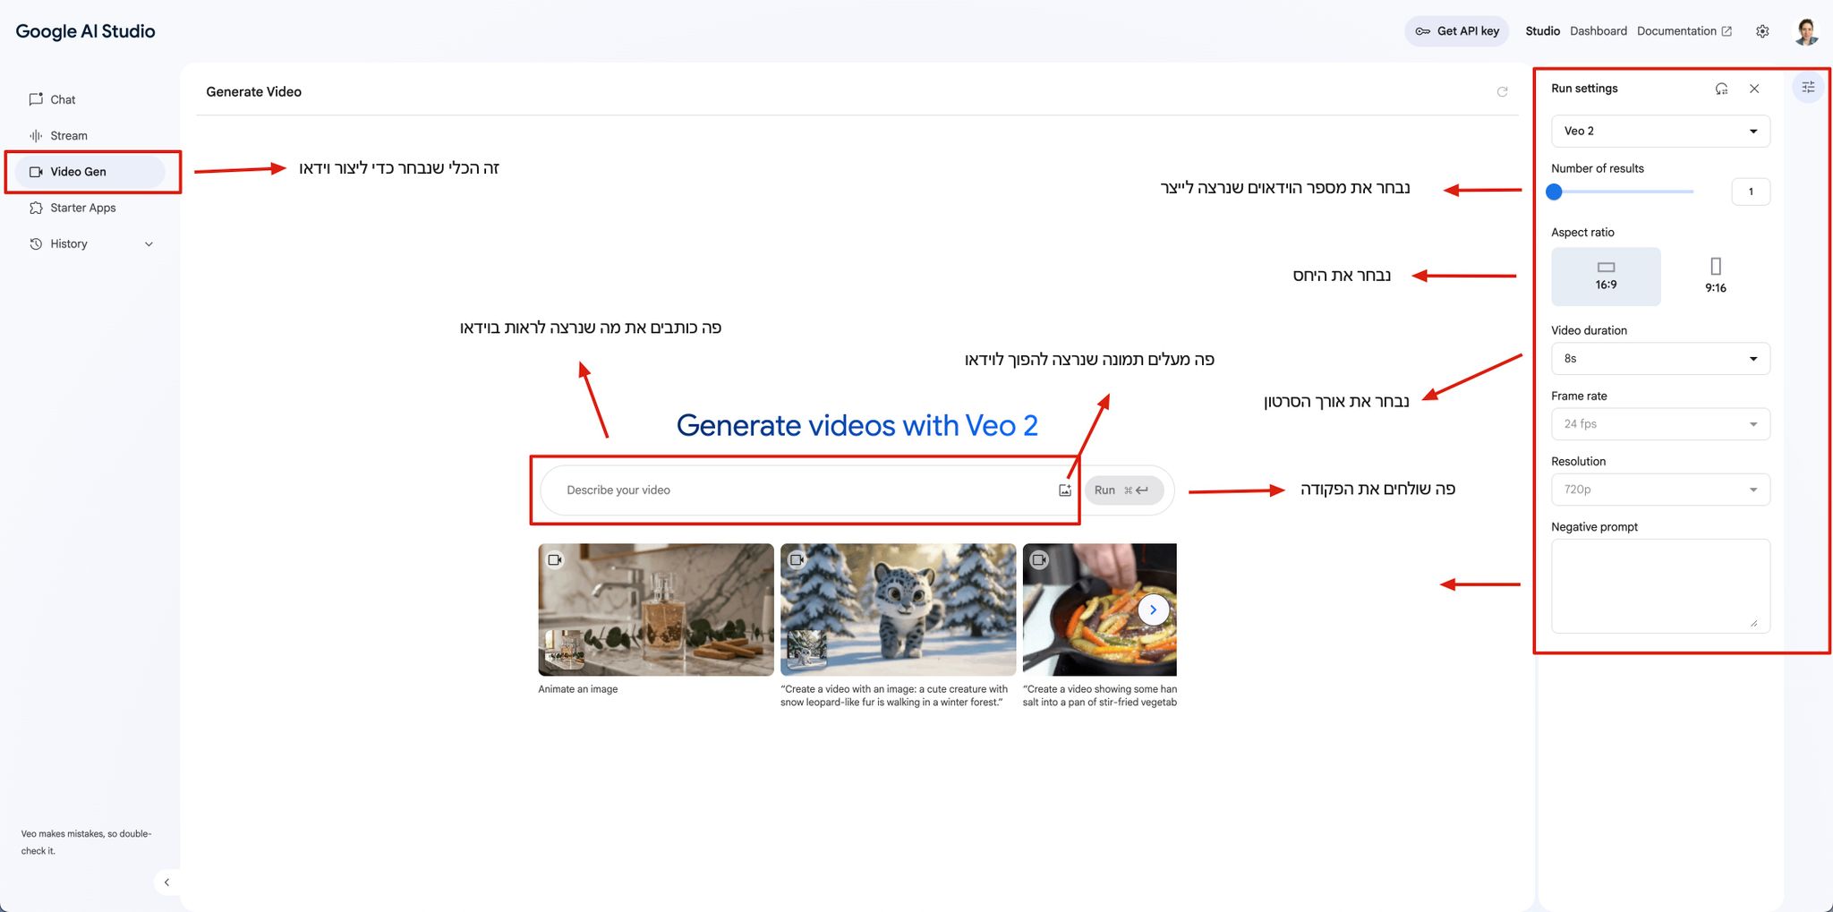This screenshot has height=912, width=1833.
Task: Open the Frame rate dropdown
Action: [x=1660, y=424]
